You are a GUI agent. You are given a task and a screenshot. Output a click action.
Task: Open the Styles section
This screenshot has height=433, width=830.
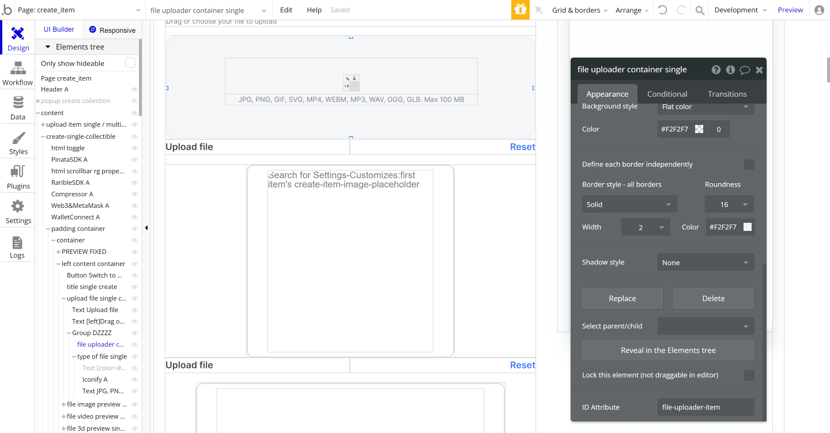point(17,143)
